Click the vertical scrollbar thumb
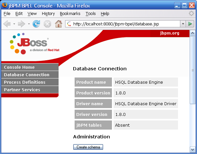Image resolution: width=197 pixels, height=154 pixels. 193,70
